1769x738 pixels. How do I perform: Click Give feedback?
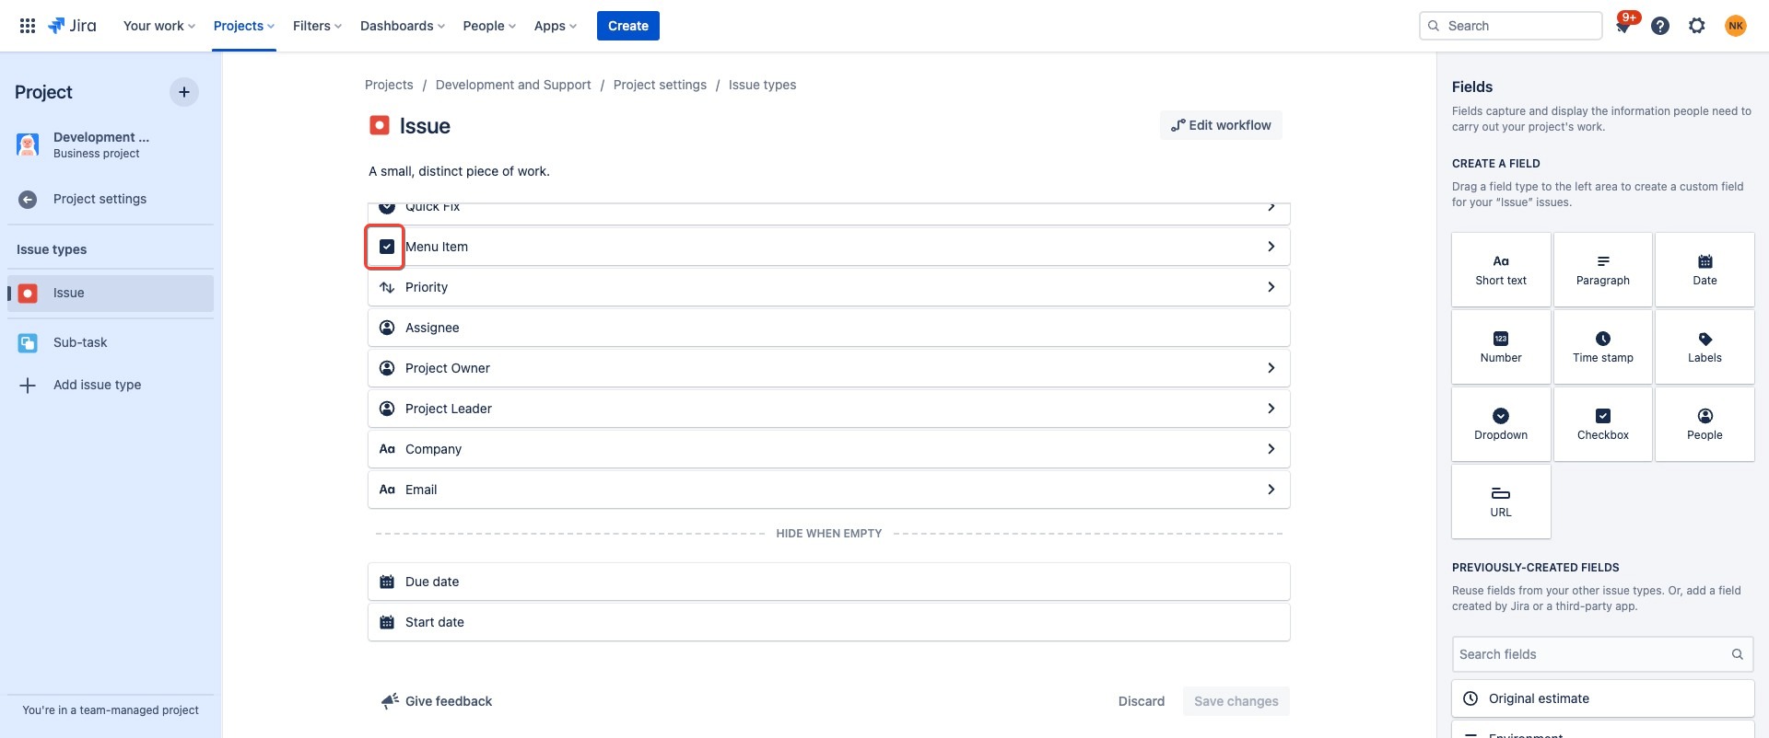click(x=437, y=701)
